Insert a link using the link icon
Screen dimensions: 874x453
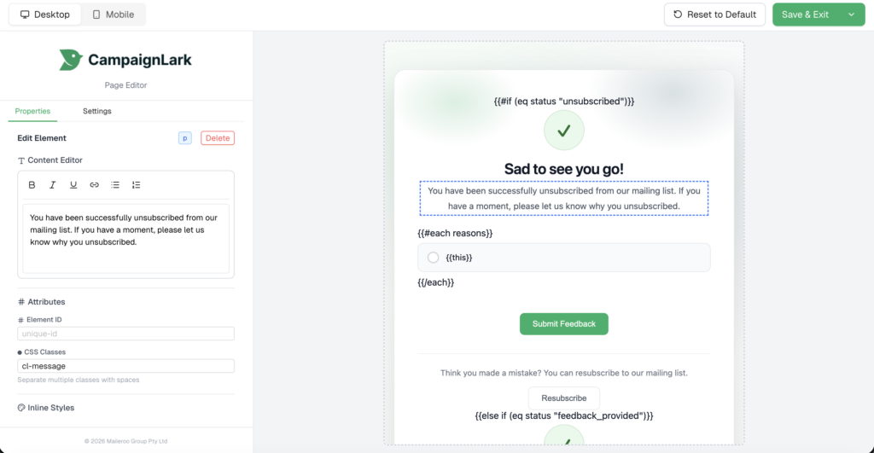click(95, 185)
